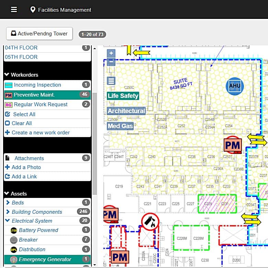Click the Facilities Management title

click(x=65, y=10)
